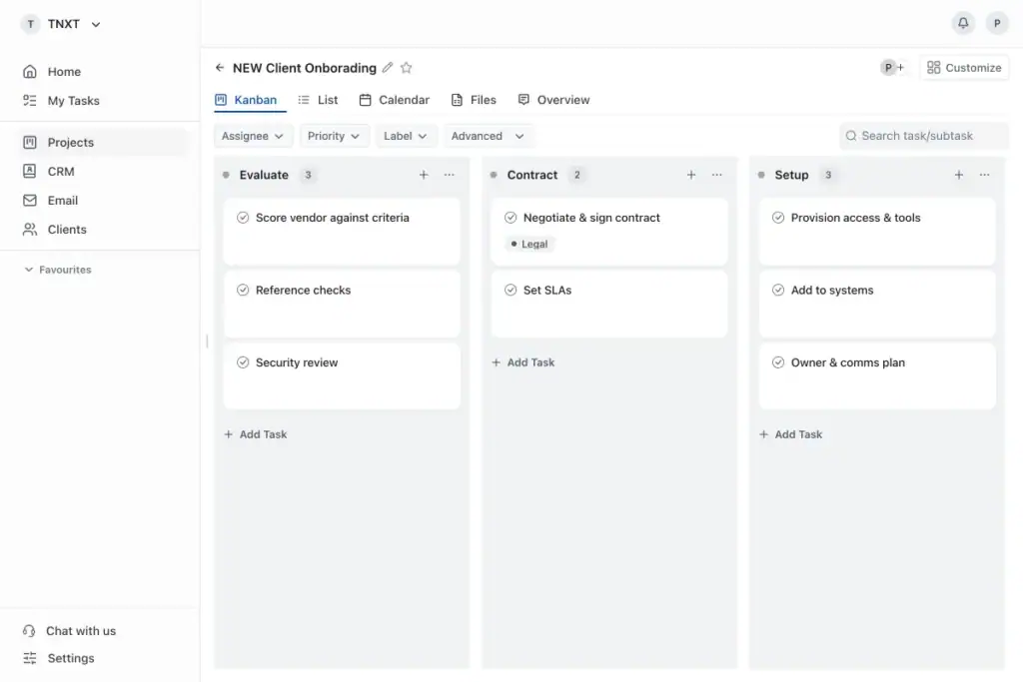Screen dimensions: 1023x682
Task: Edit project name with pencil icon
Action: pos(388,68)
